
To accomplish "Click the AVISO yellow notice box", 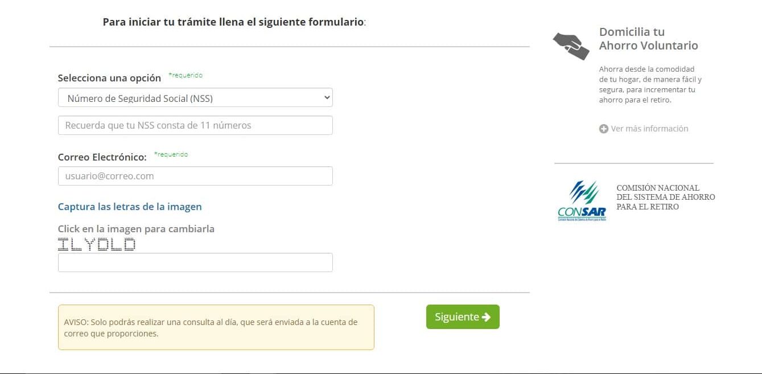I will coord(216,327).
